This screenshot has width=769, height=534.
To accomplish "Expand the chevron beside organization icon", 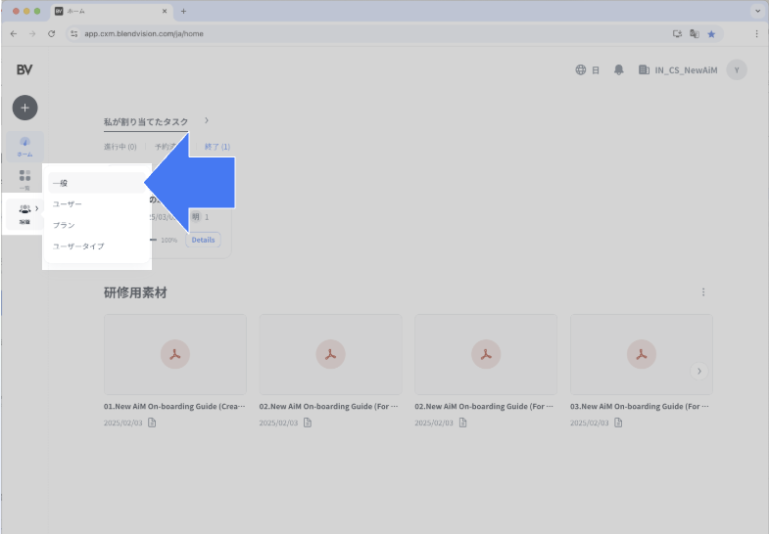I will pos(37,208).
